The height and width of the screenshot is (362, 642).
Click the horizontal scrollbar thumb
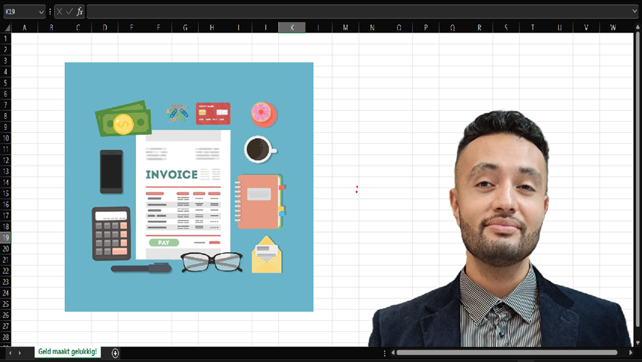click(x=507, y=353)
